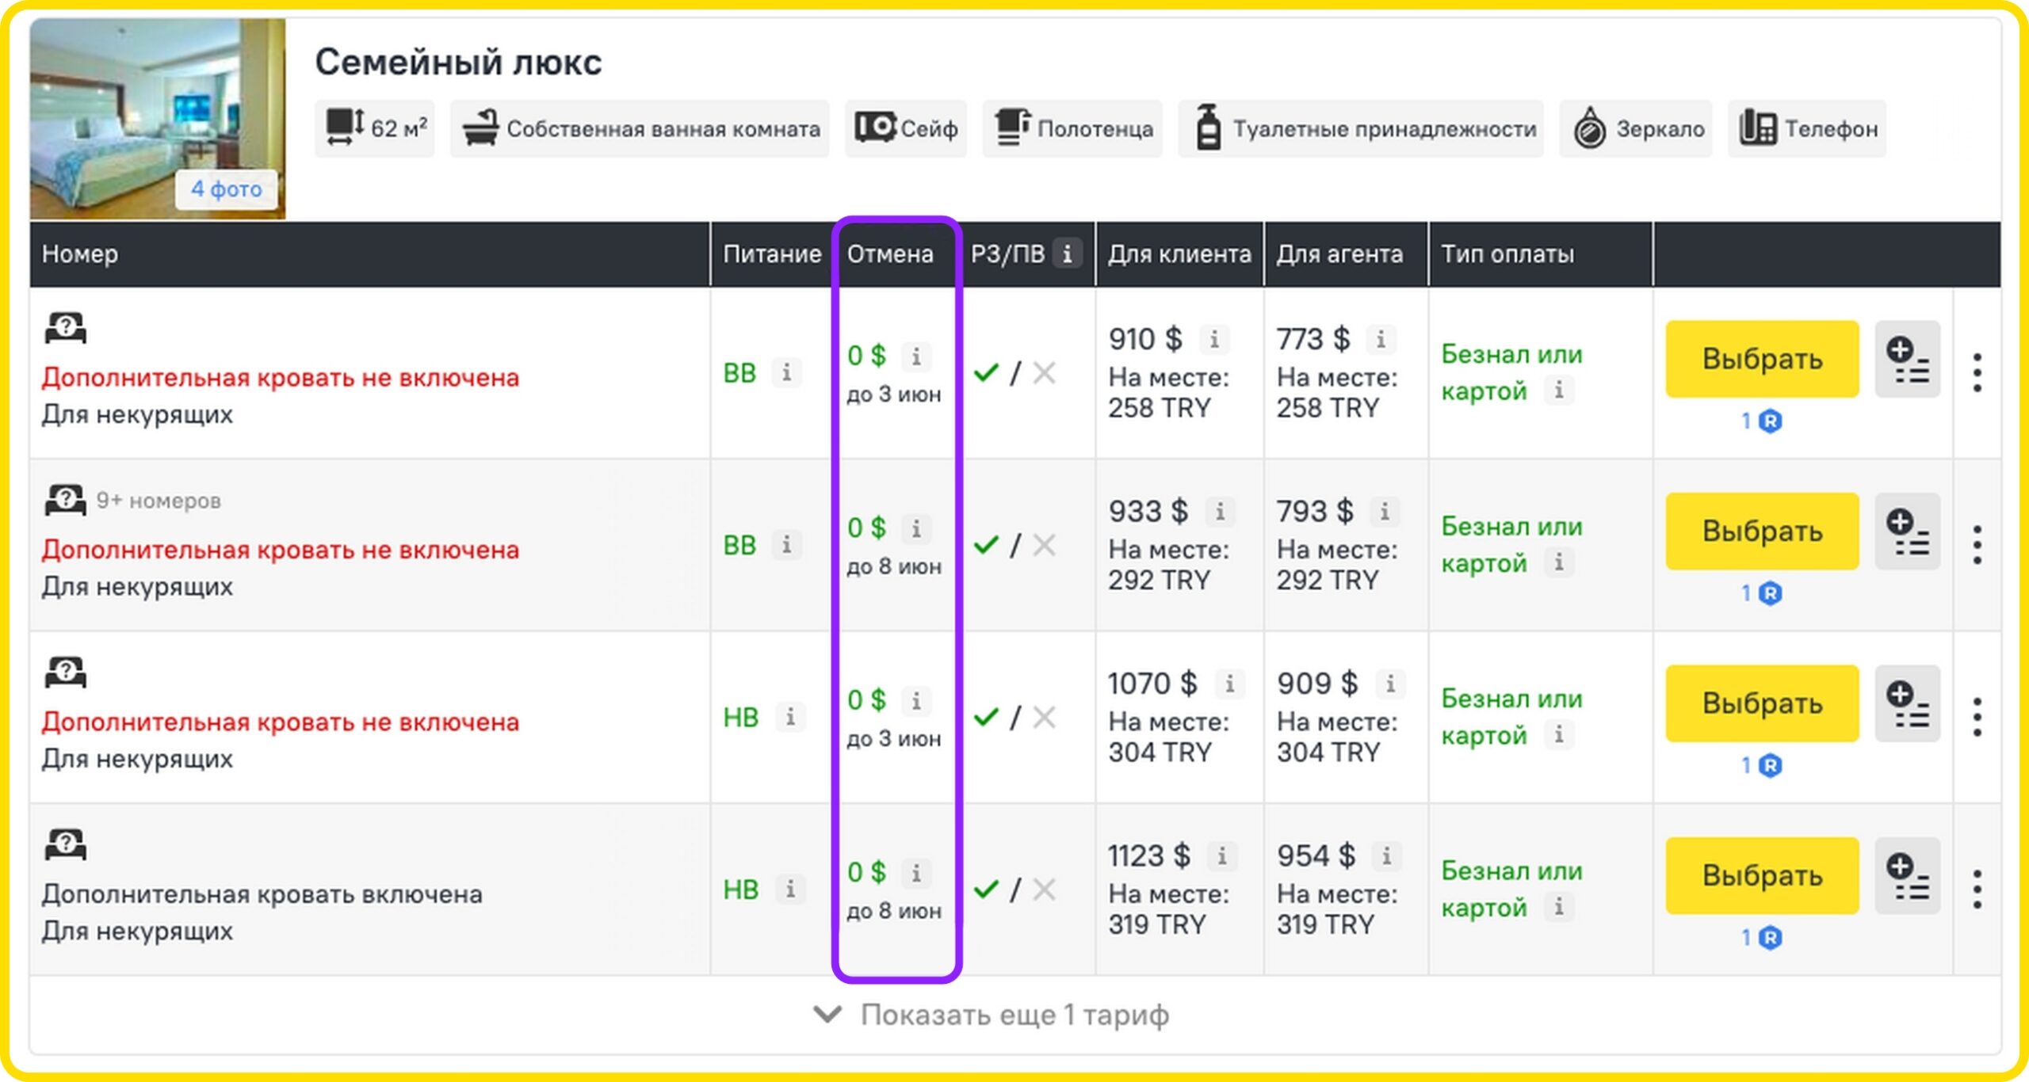Click payment type info icon in 933 $ row

click(x=1558, y=563)
